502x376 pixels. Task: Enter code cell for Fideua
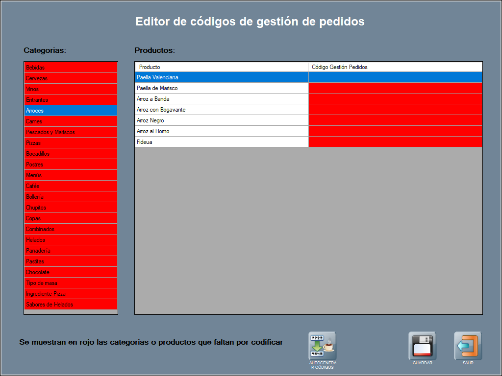[395, 142]
